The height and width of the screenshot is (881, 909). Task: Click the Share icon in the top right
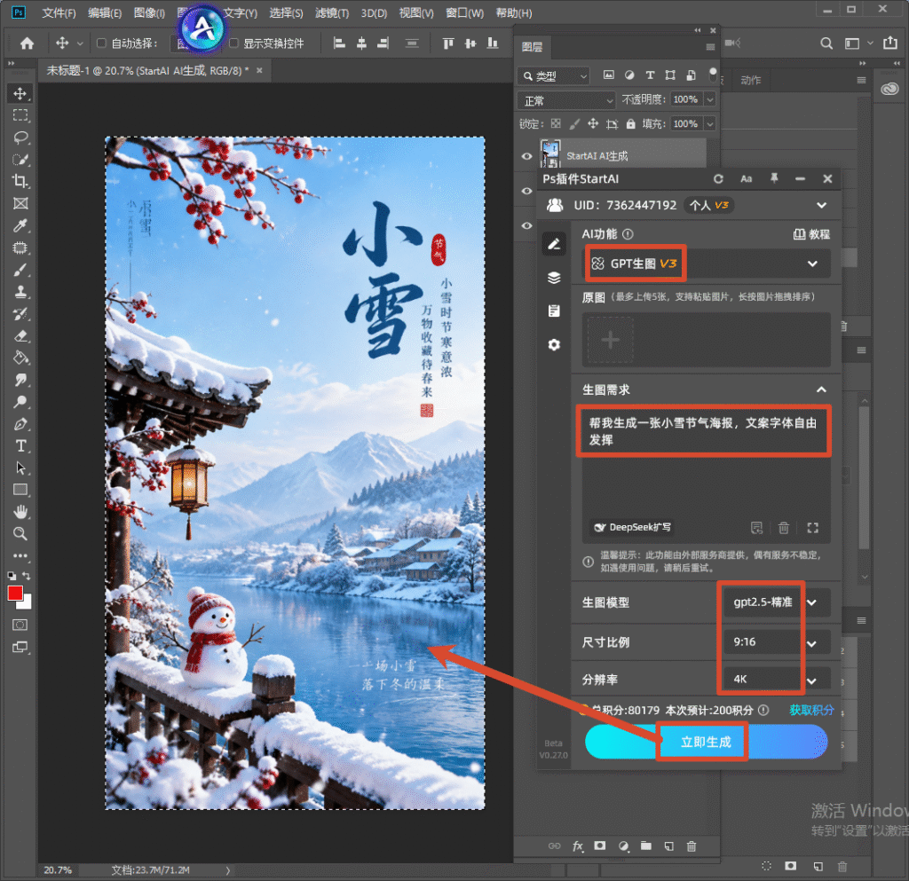890,43
